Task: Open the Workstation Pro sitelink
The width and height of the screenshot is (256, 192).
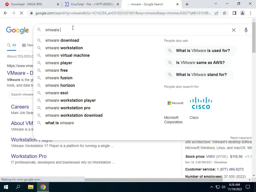Action: (29, 156)
